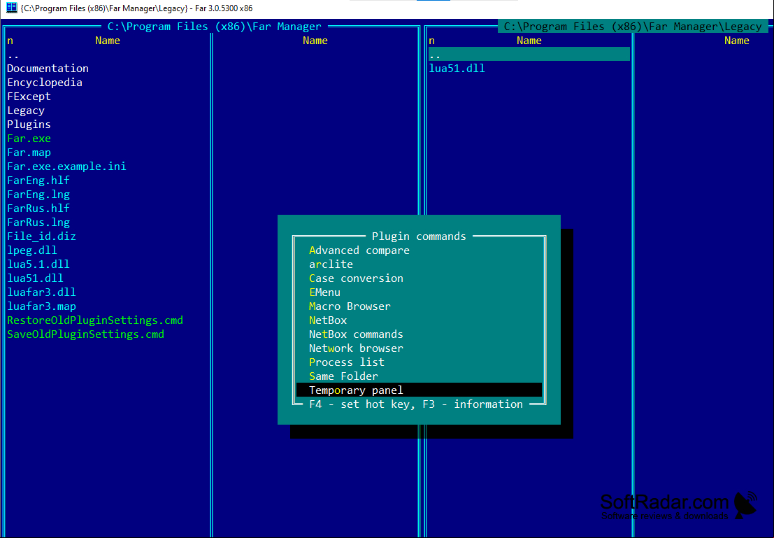The height and width of the screenshot is (538, 774).
Task: Select Far.exe.example.ini file
Action: click(66, 167)
